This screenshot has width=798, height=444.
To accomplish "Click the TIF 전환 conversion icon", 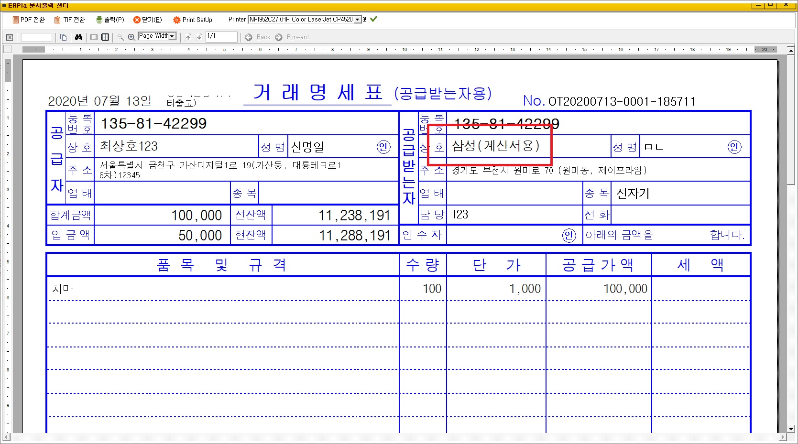I will (56, 20).
